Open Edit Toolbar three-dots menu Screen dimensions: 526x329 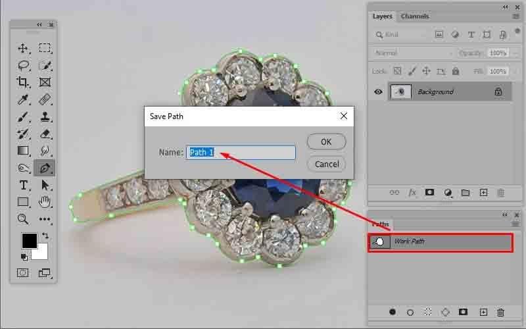45,219
